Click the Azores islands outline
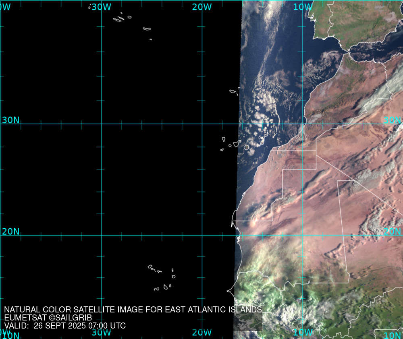Image resolution: width=403 pixels, height=339 pixels. pos(119,19)
